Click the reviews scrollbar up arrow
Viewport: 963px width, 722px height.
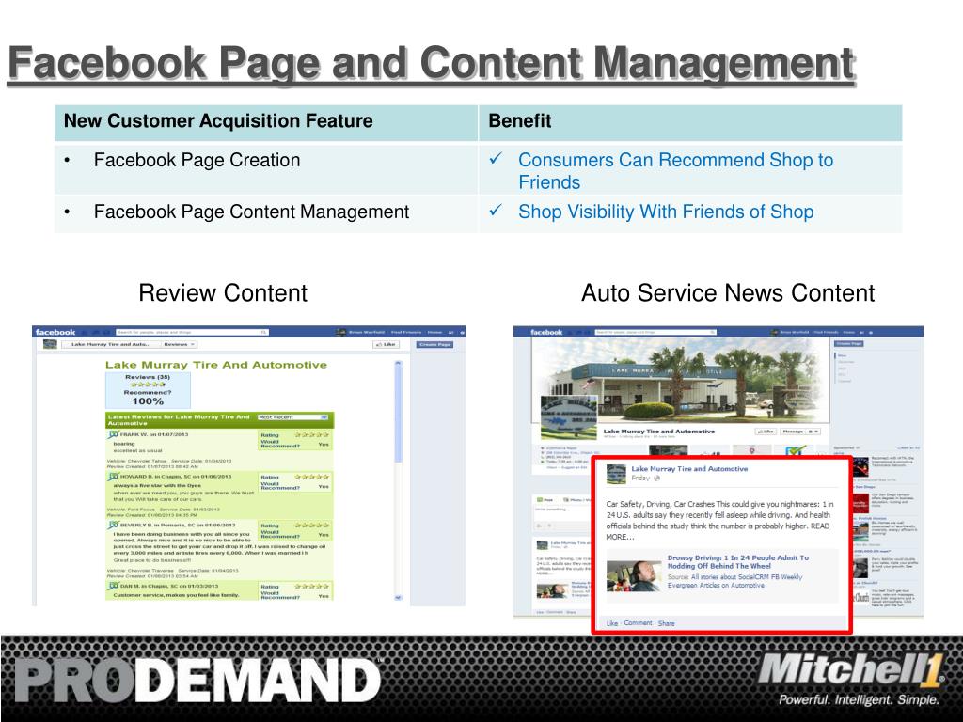coord(398,363)
